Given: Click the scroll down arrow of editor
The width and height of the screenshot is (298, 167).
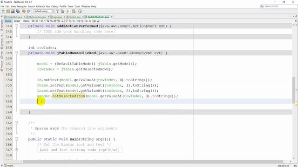Looking at the screenshot, I should tap(294, 158).
